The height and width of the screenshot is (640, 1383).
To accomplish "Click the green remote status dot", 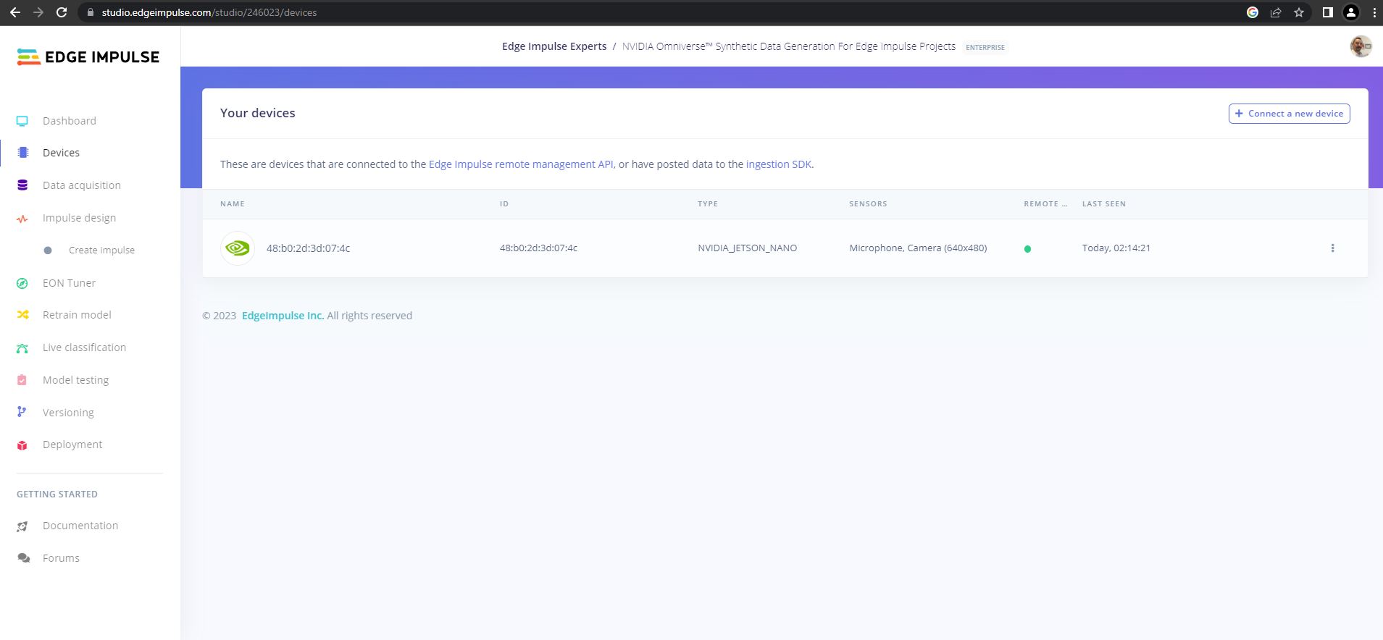I will coord(1027,249).
